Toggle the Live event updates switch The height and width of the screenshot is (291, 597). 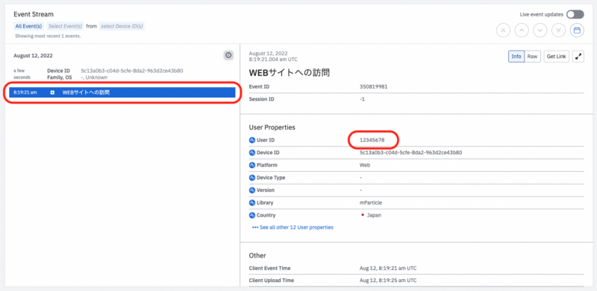(x=575, y=14)
